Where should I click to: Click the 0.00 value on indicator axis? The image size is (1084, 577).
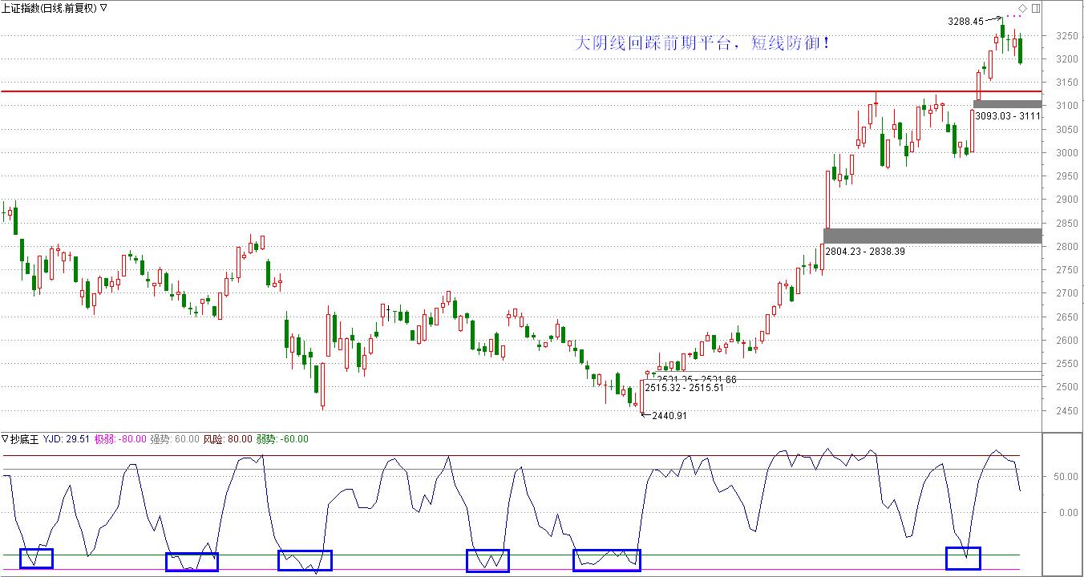(x=1067, y=513)
